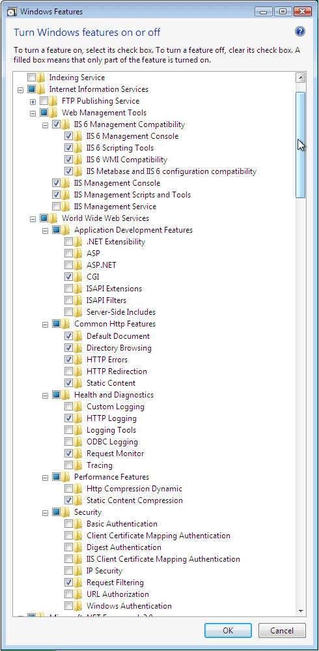Click the Static Content folder icon

(x=78, y=383)
